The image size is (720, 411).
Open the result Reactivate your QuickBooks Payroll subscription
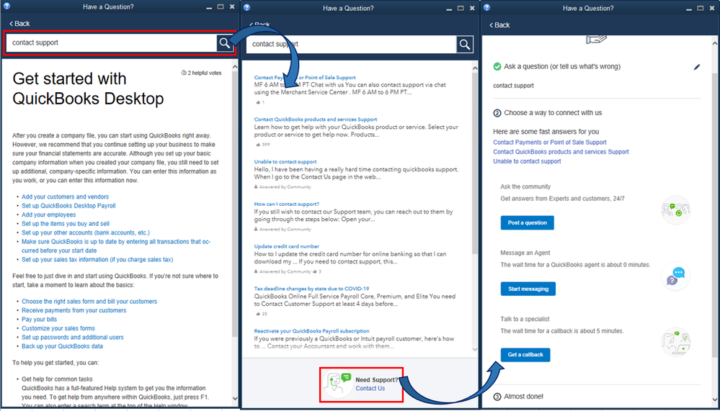click(311, 330)
